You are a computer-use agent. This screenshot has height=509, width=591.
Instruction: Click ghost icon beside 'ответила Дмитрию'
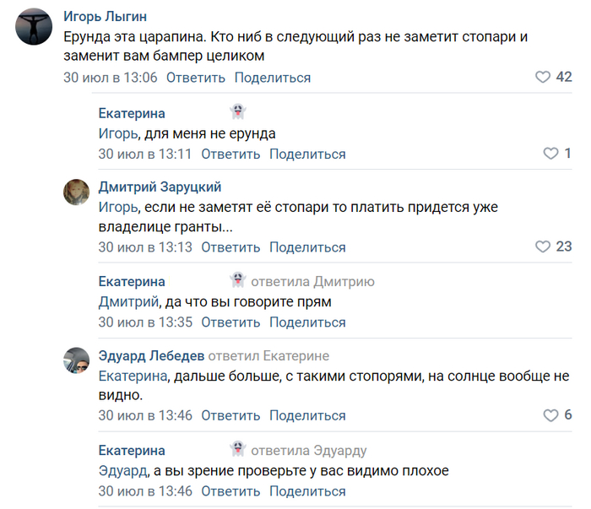click(237, 280)
